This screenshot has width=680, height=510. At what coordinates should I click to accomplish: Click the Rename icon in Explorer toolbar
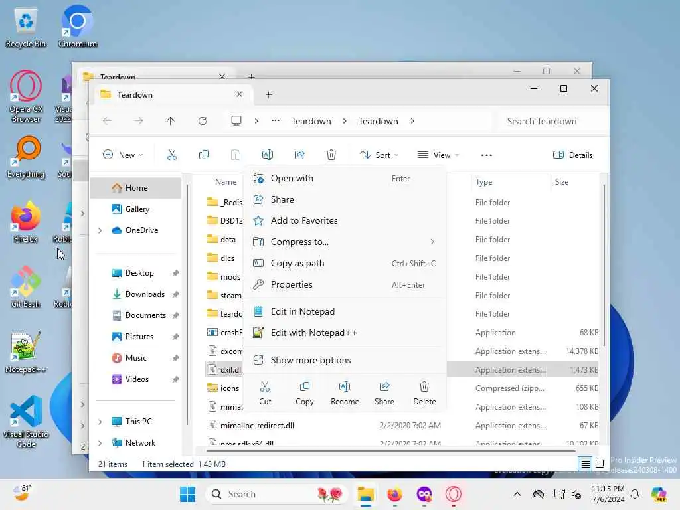(268, 155)
